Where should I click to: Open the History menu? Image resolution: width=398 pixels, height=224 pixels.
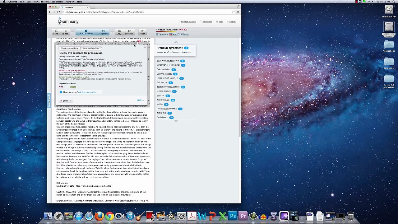pos(45,2)
